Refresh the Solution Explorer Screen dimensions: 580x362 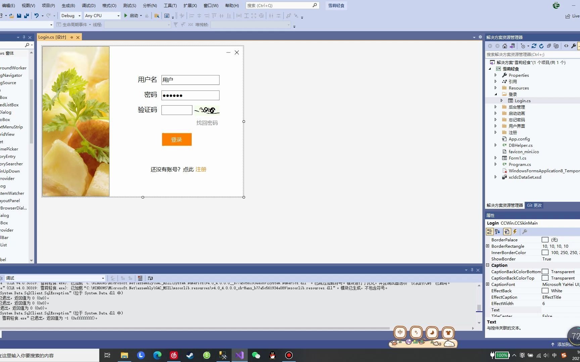[x=541, y=46]
